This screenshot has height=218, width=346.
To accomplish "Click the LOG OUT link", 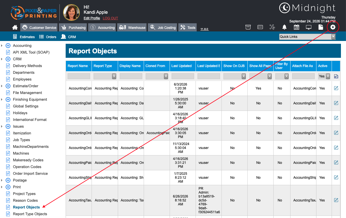I will [x=110, y=18].
